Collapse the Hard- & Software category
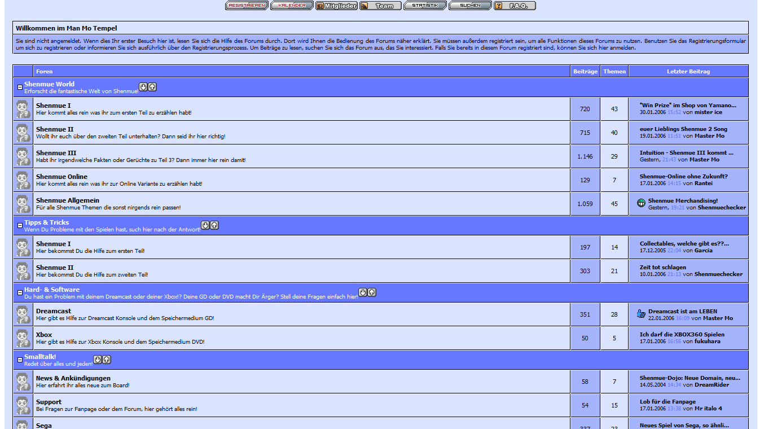Image resolution: width=764 pixels, height=429 pixels. (20, 293)
